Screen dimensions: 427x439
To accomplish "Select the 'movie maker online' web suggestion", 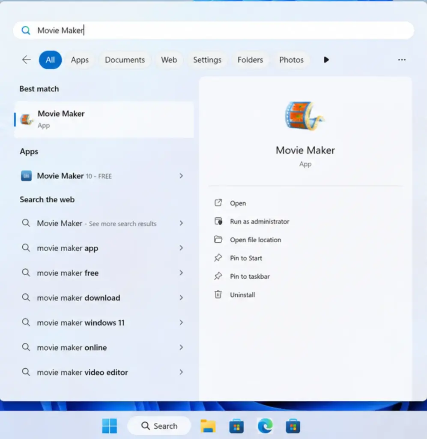I will [103, 347].
